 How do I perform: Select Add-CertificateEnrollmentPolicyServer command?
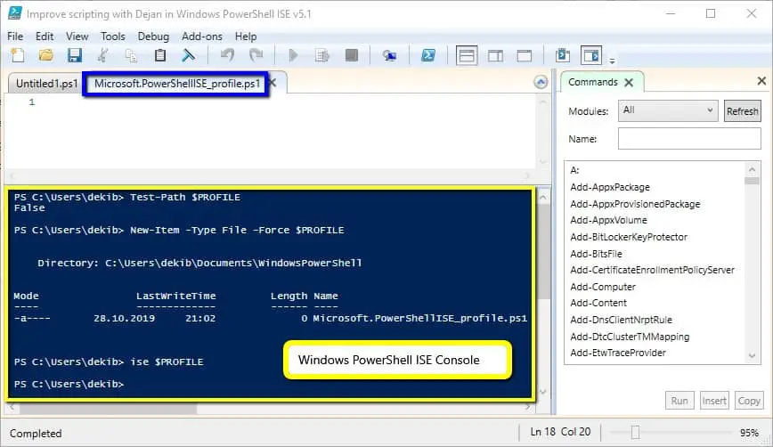(652, 270)
